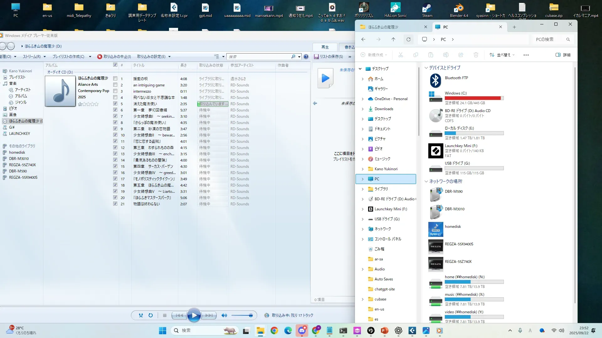Expand the Downloads folder in tree

tap(362, 109)
